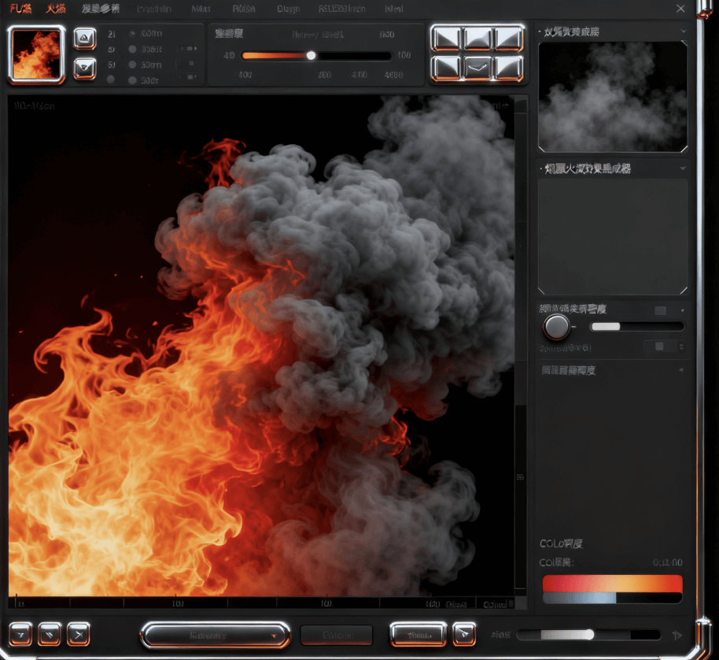
Task: Click the bottom-middle envelope-shaped grid button
Action: 477,68
